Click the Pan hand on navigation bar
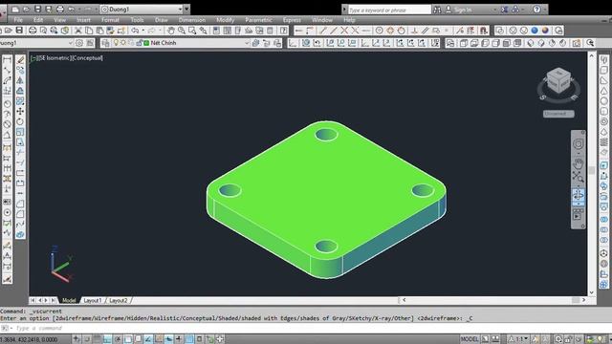The height and width of the screenshot is (344, 612). point(578,163)
